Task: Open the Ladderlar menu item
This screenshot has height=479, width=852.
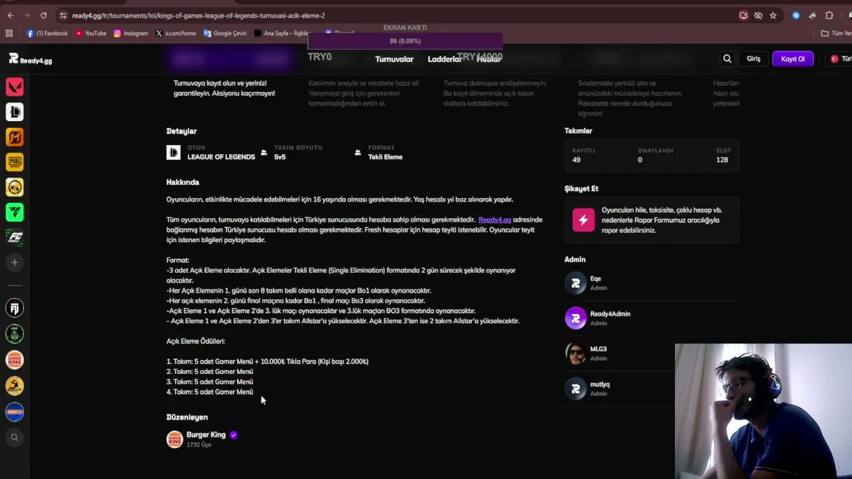Action: tap(444, 59)
